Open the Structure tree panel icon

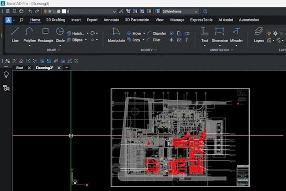coord(6,88)
